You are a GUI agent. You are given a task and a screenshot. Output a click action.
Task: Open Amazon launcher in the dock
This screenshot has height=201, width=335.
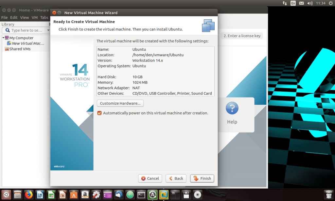tap(85, 195)
